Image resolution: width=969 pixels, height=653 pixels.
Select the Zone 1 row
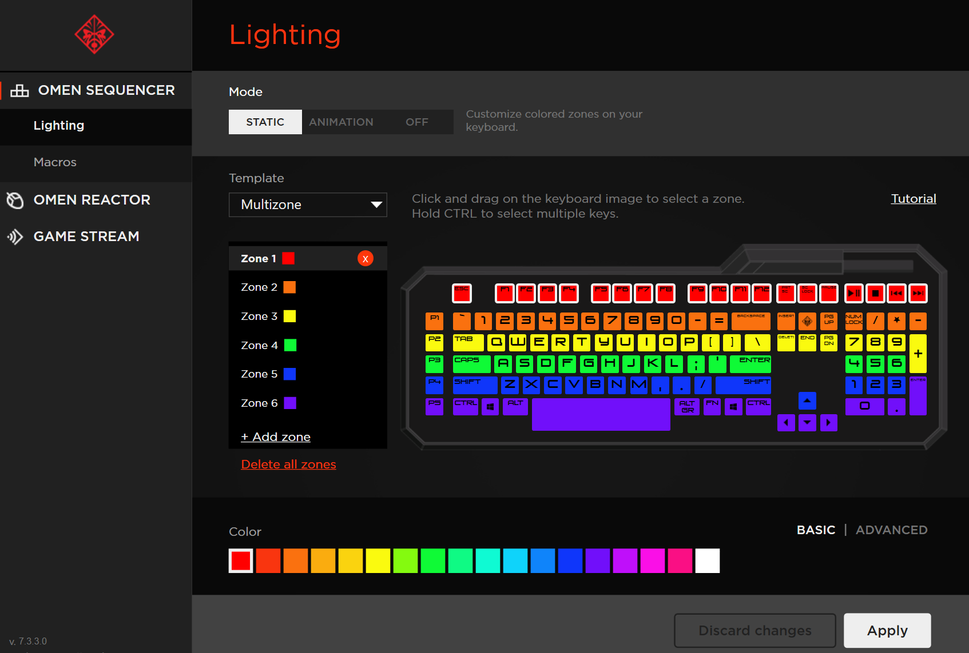point(308,259)
